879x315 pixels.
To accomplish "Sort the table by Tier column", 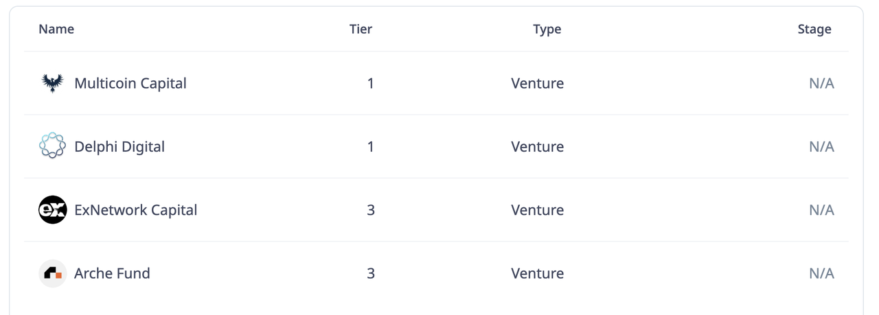I will [361, 29].
